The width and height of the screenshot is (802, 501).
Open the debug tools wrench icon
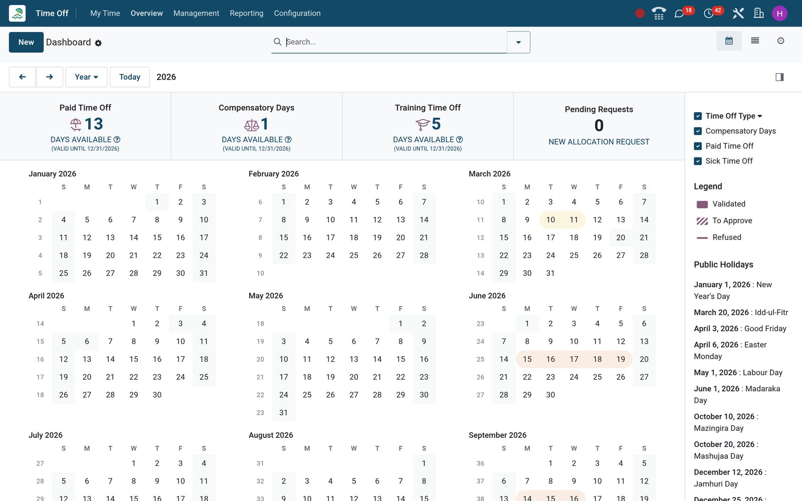[x=738, y=14]
